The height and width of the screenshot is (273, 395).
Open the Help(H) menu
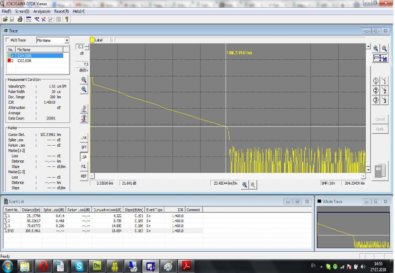pyautogui.click(x=79, y=11)
